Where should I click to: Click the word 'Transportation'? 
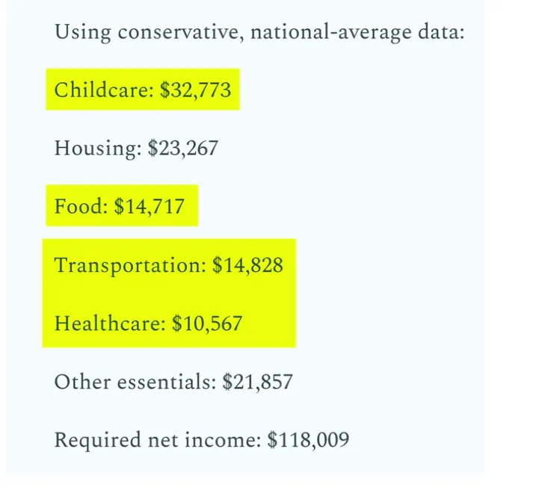[x=130, y=265]
